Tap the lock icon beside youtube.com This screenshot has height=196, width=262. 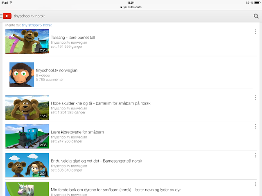point(121,7)
